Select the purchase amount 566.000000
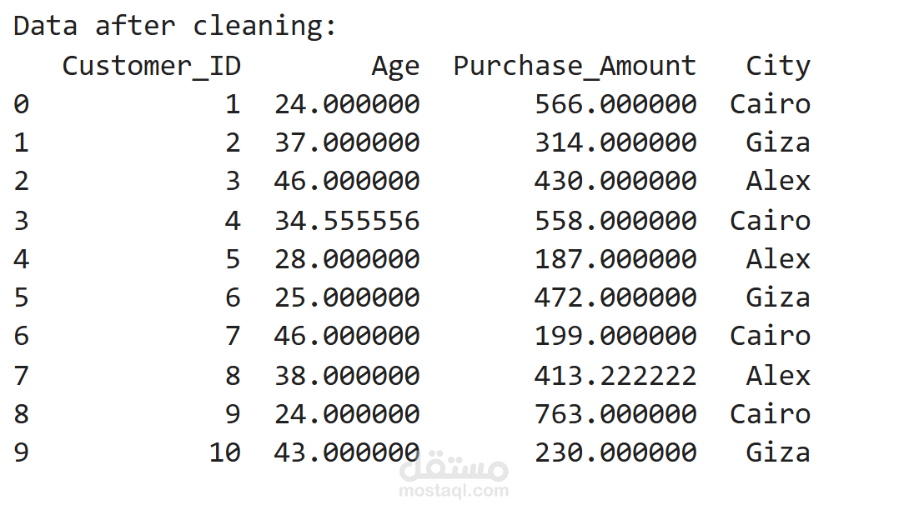Viewport: 909px width, 510px height. click(x=615, y=104)
